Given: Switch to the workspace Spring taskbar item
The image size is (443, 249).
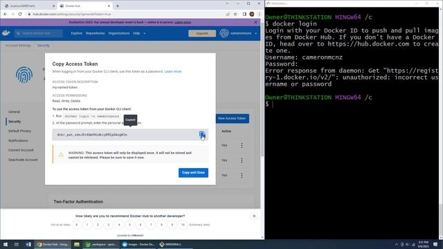Looking at the screenshot, I should pos(101,244).
